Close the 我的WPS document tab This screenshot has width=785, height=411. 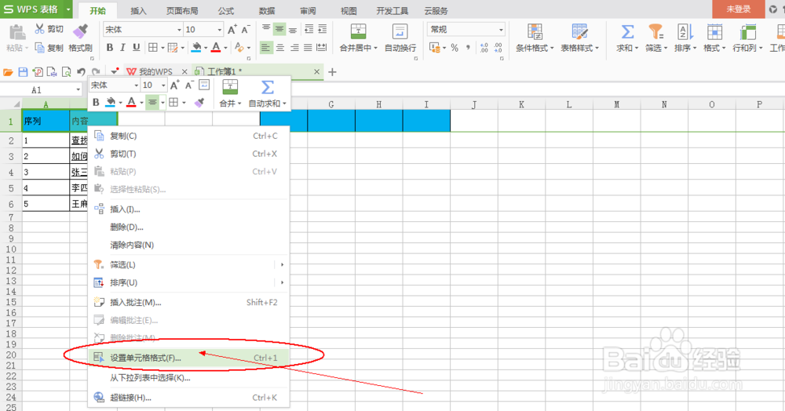(x=184, y=72)
